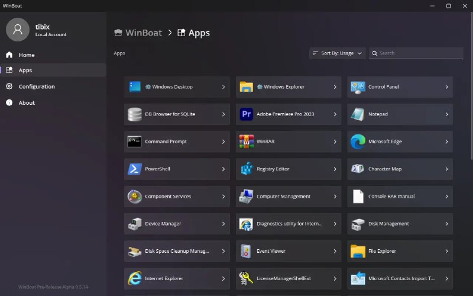The image size is (473, 296).
Task: Click the Command Prompt icon
Action: 135,141
